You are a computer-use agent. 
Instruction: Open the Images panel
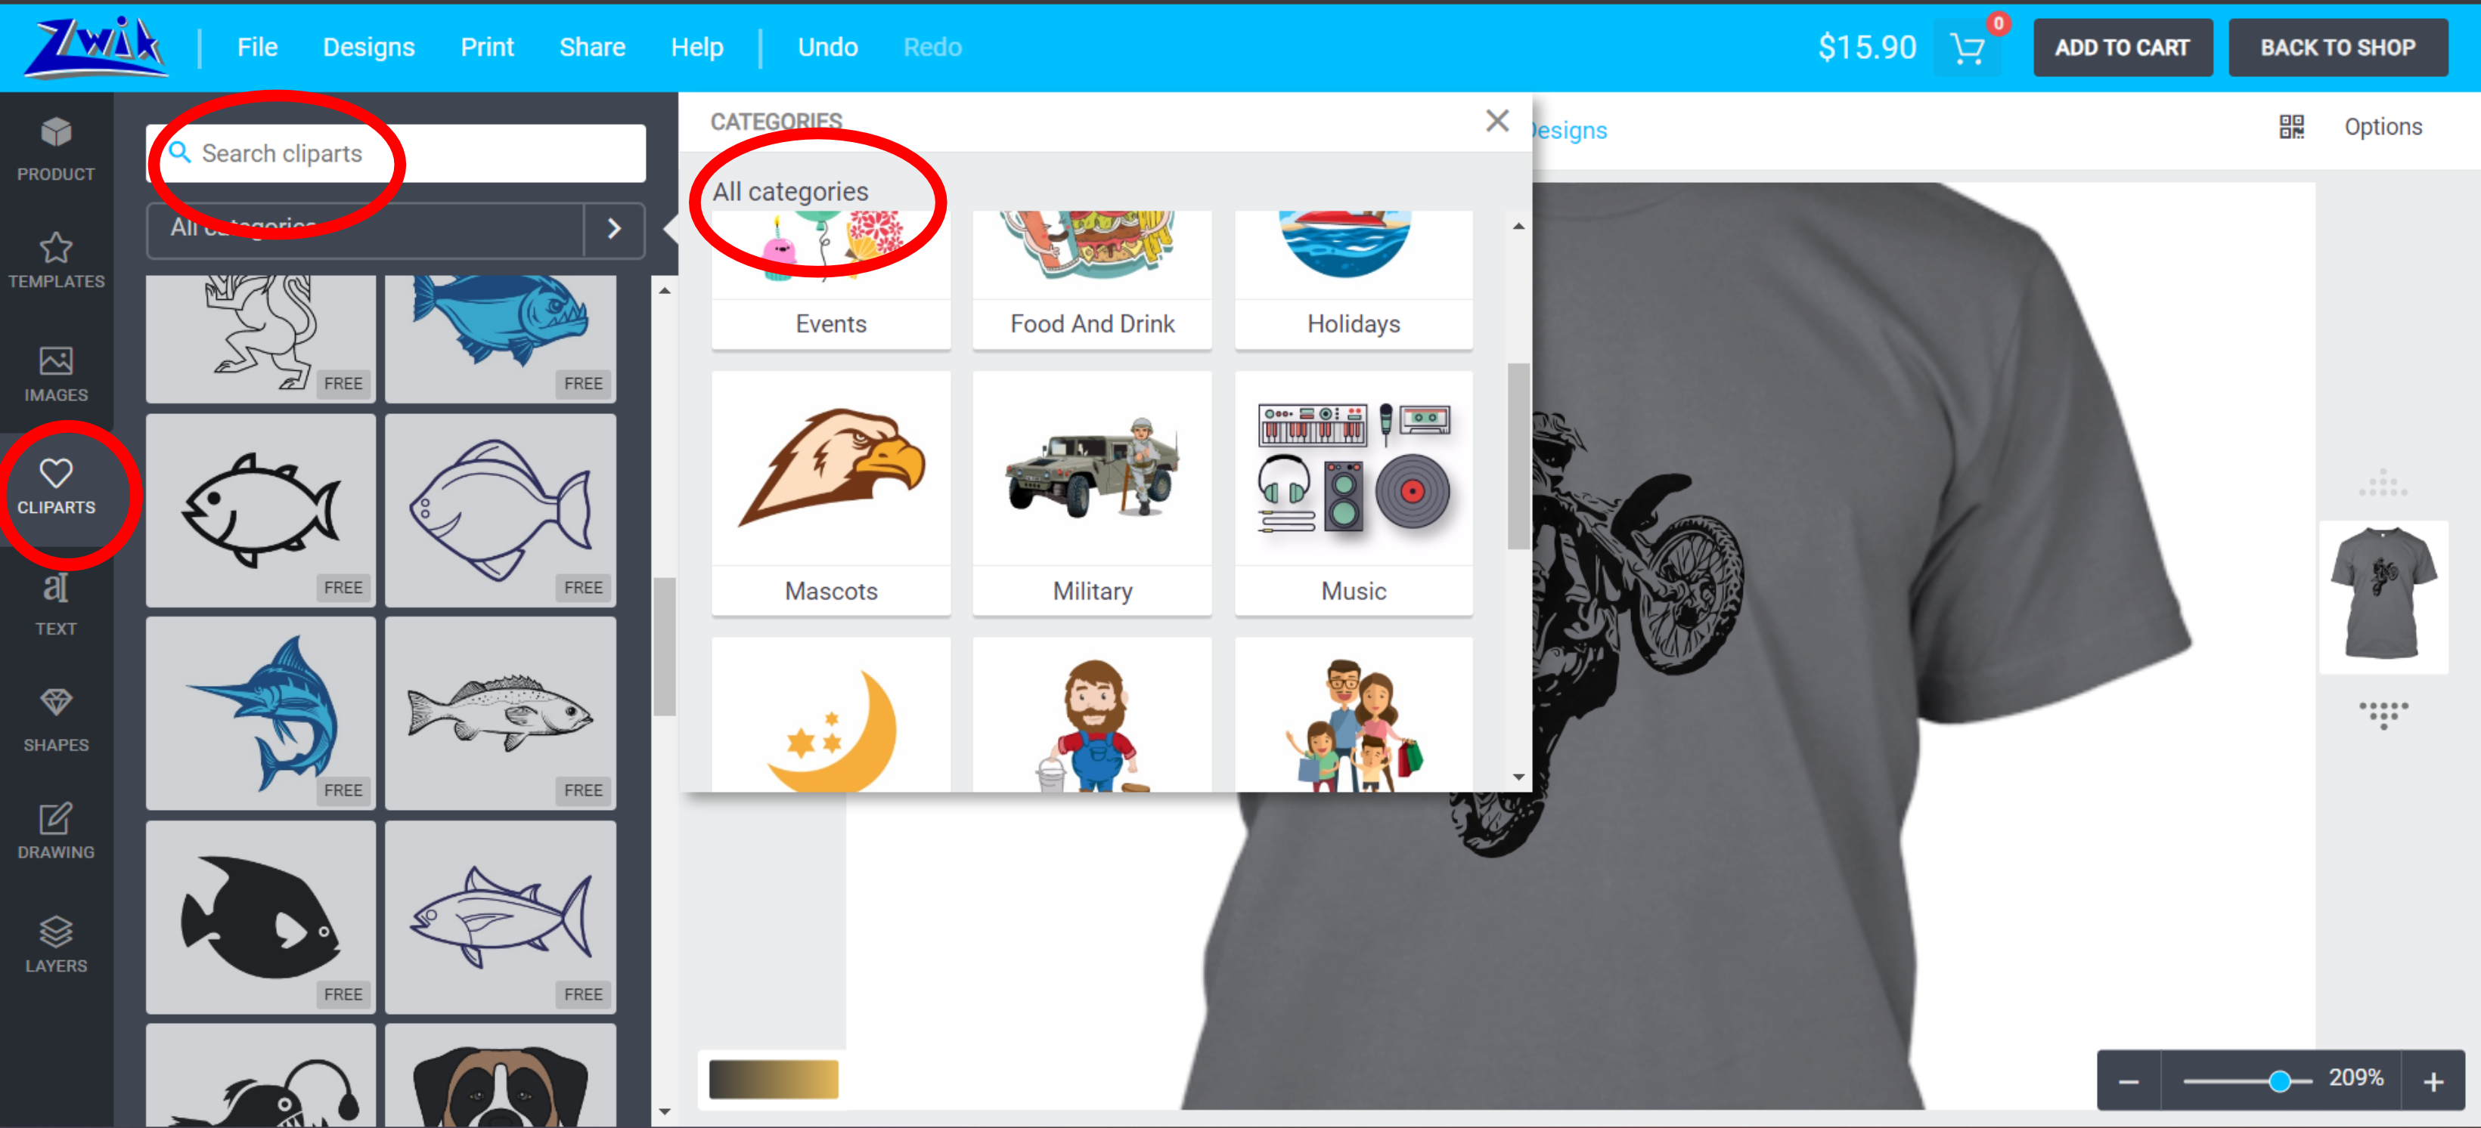[x=56, y=375]
